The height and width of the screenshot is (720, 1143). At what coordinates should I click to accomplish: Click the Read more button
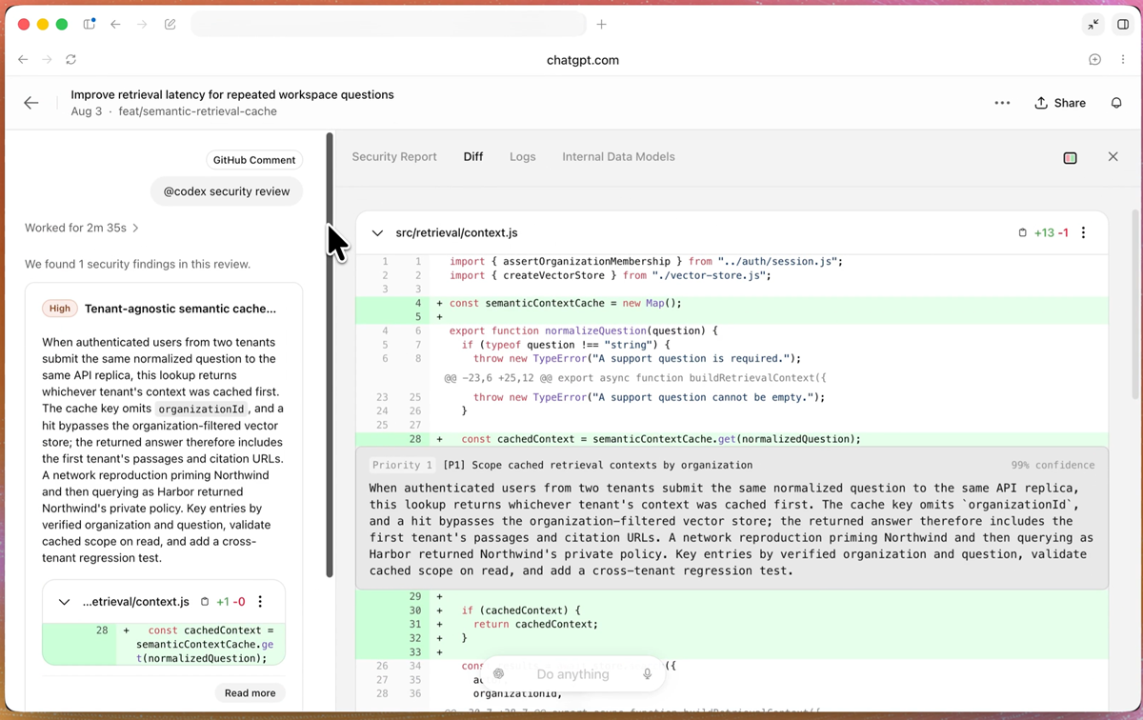click(x=251, y=693)
